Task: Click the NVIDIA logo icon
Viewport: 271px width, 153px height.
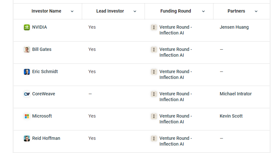Action: [27, 27]
